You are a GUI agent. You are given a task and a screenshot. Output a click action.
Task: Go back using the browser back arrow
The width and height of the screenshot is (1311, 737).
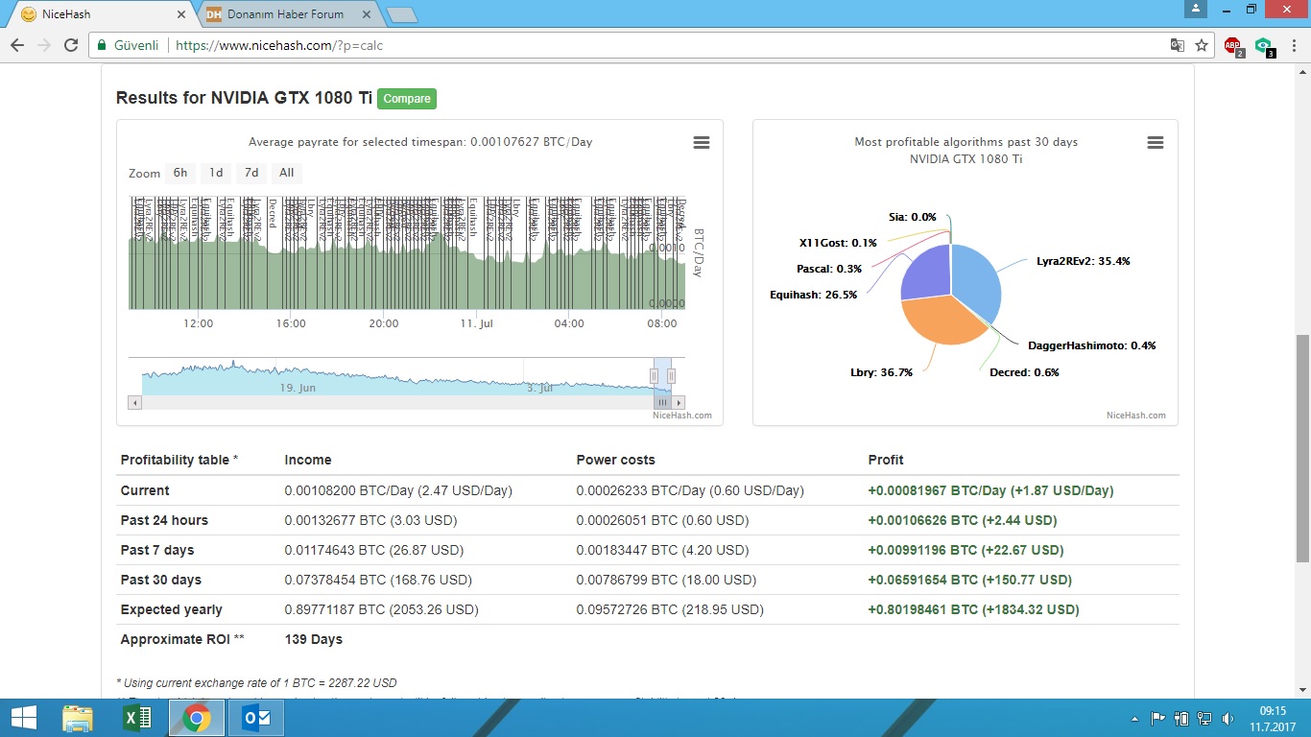point(16,45)
